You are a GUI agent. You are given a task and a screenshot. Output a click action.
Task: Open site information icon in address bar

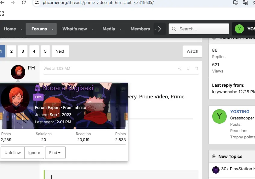tap(37, 2)
